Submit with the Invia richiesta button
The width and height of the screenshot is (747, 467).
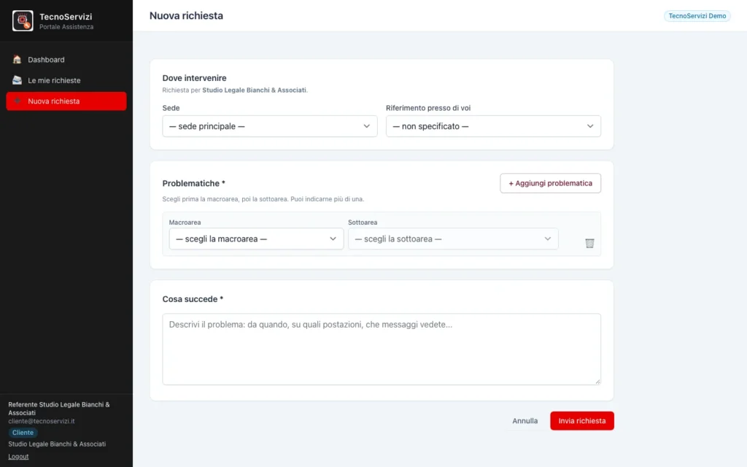(x=581, y=421)
